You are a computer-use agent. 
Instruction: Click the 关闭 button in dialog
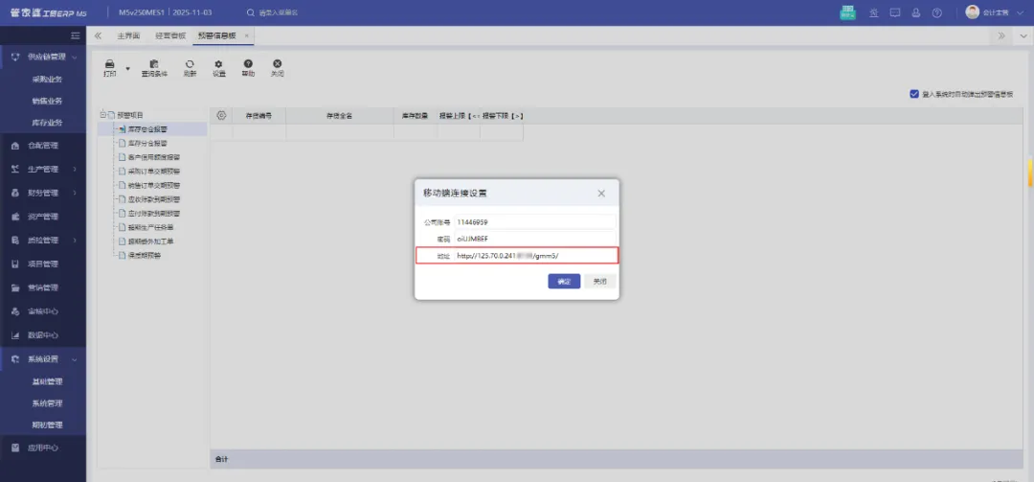[x=599, y=282]
